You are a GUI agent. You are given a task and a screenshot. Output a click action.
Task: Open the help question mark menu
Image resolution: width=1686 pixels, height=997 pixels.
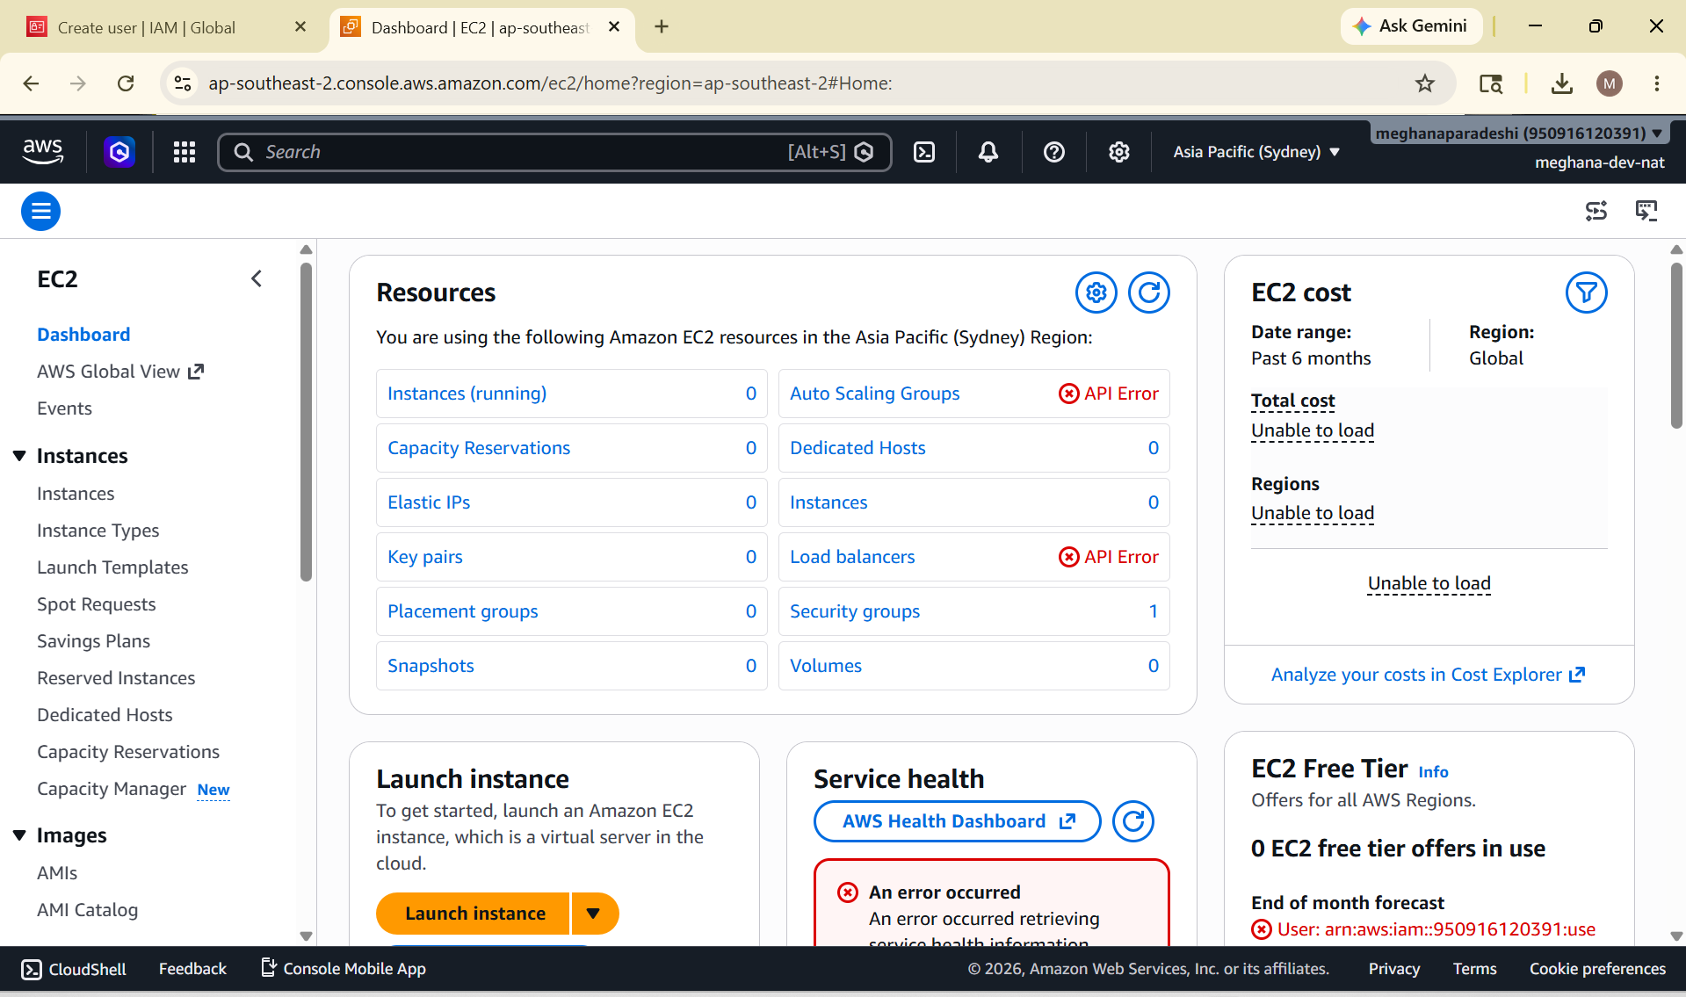1054,152
